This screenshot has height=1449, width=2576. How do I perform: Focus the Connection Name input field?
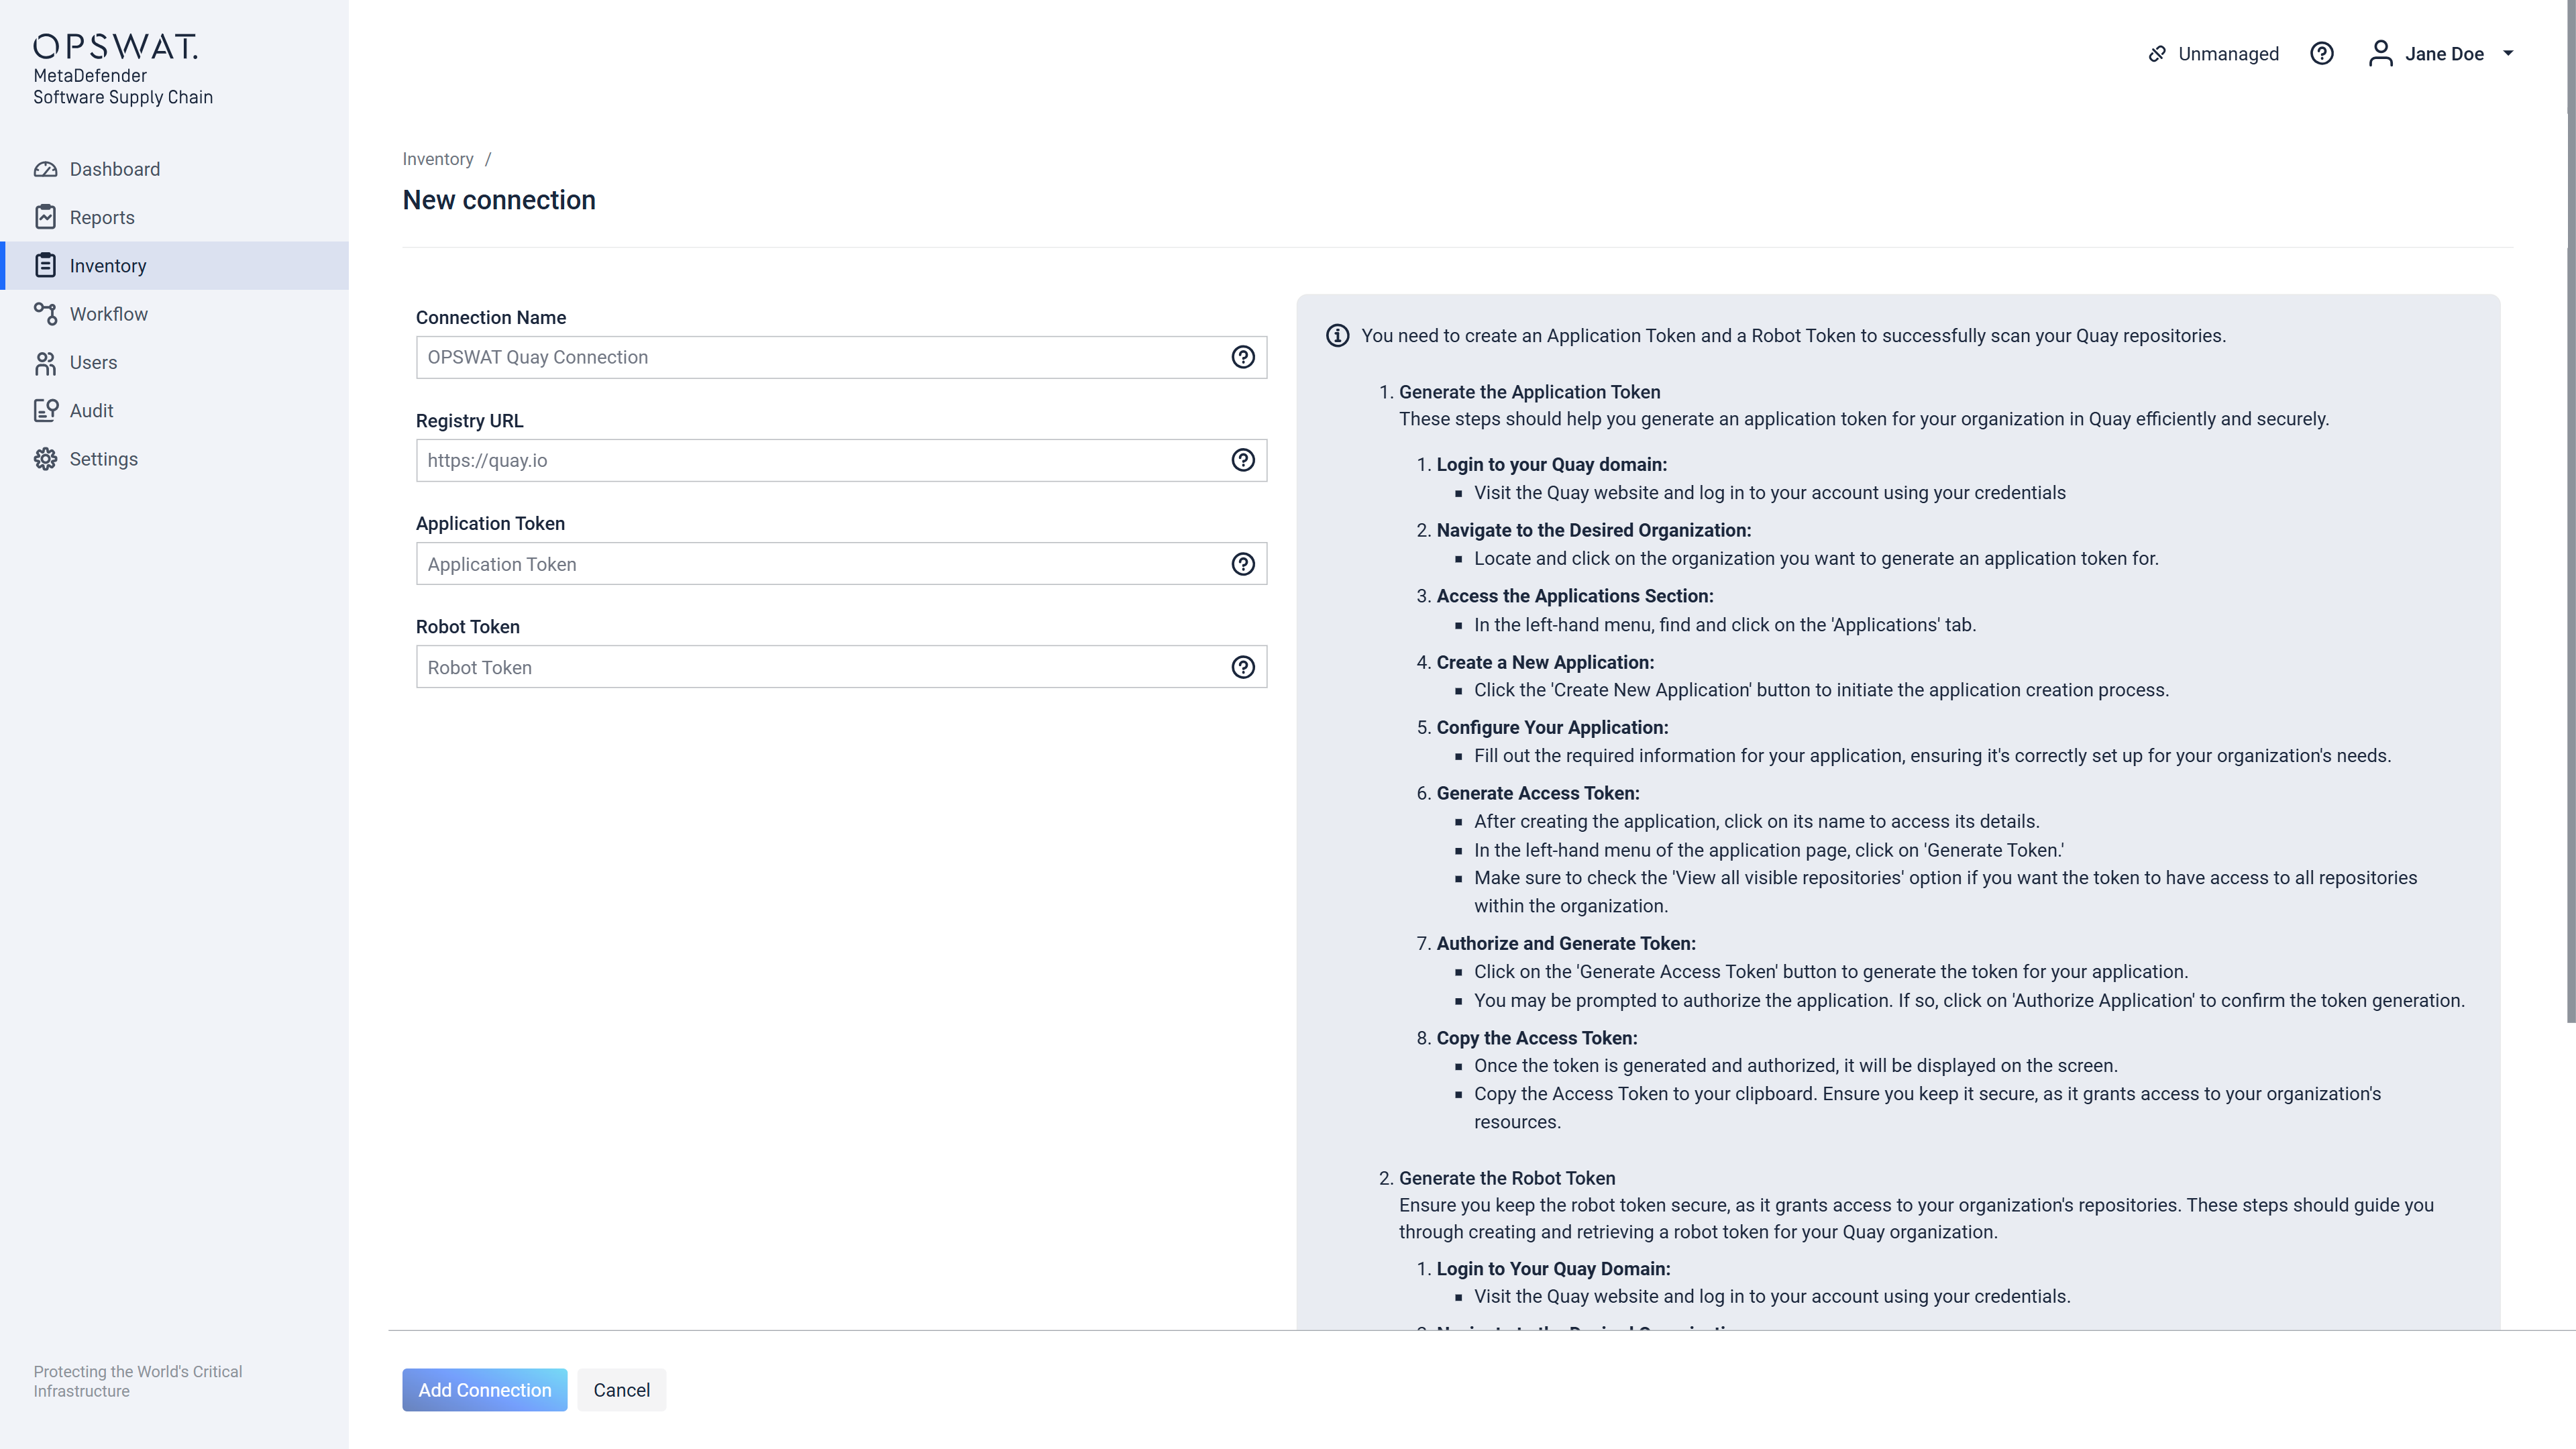click(820, 357)
